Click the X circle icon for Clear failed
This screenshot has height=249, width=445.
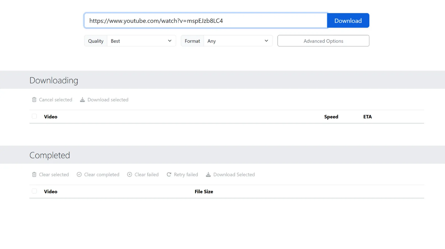(x=130, y=175)
